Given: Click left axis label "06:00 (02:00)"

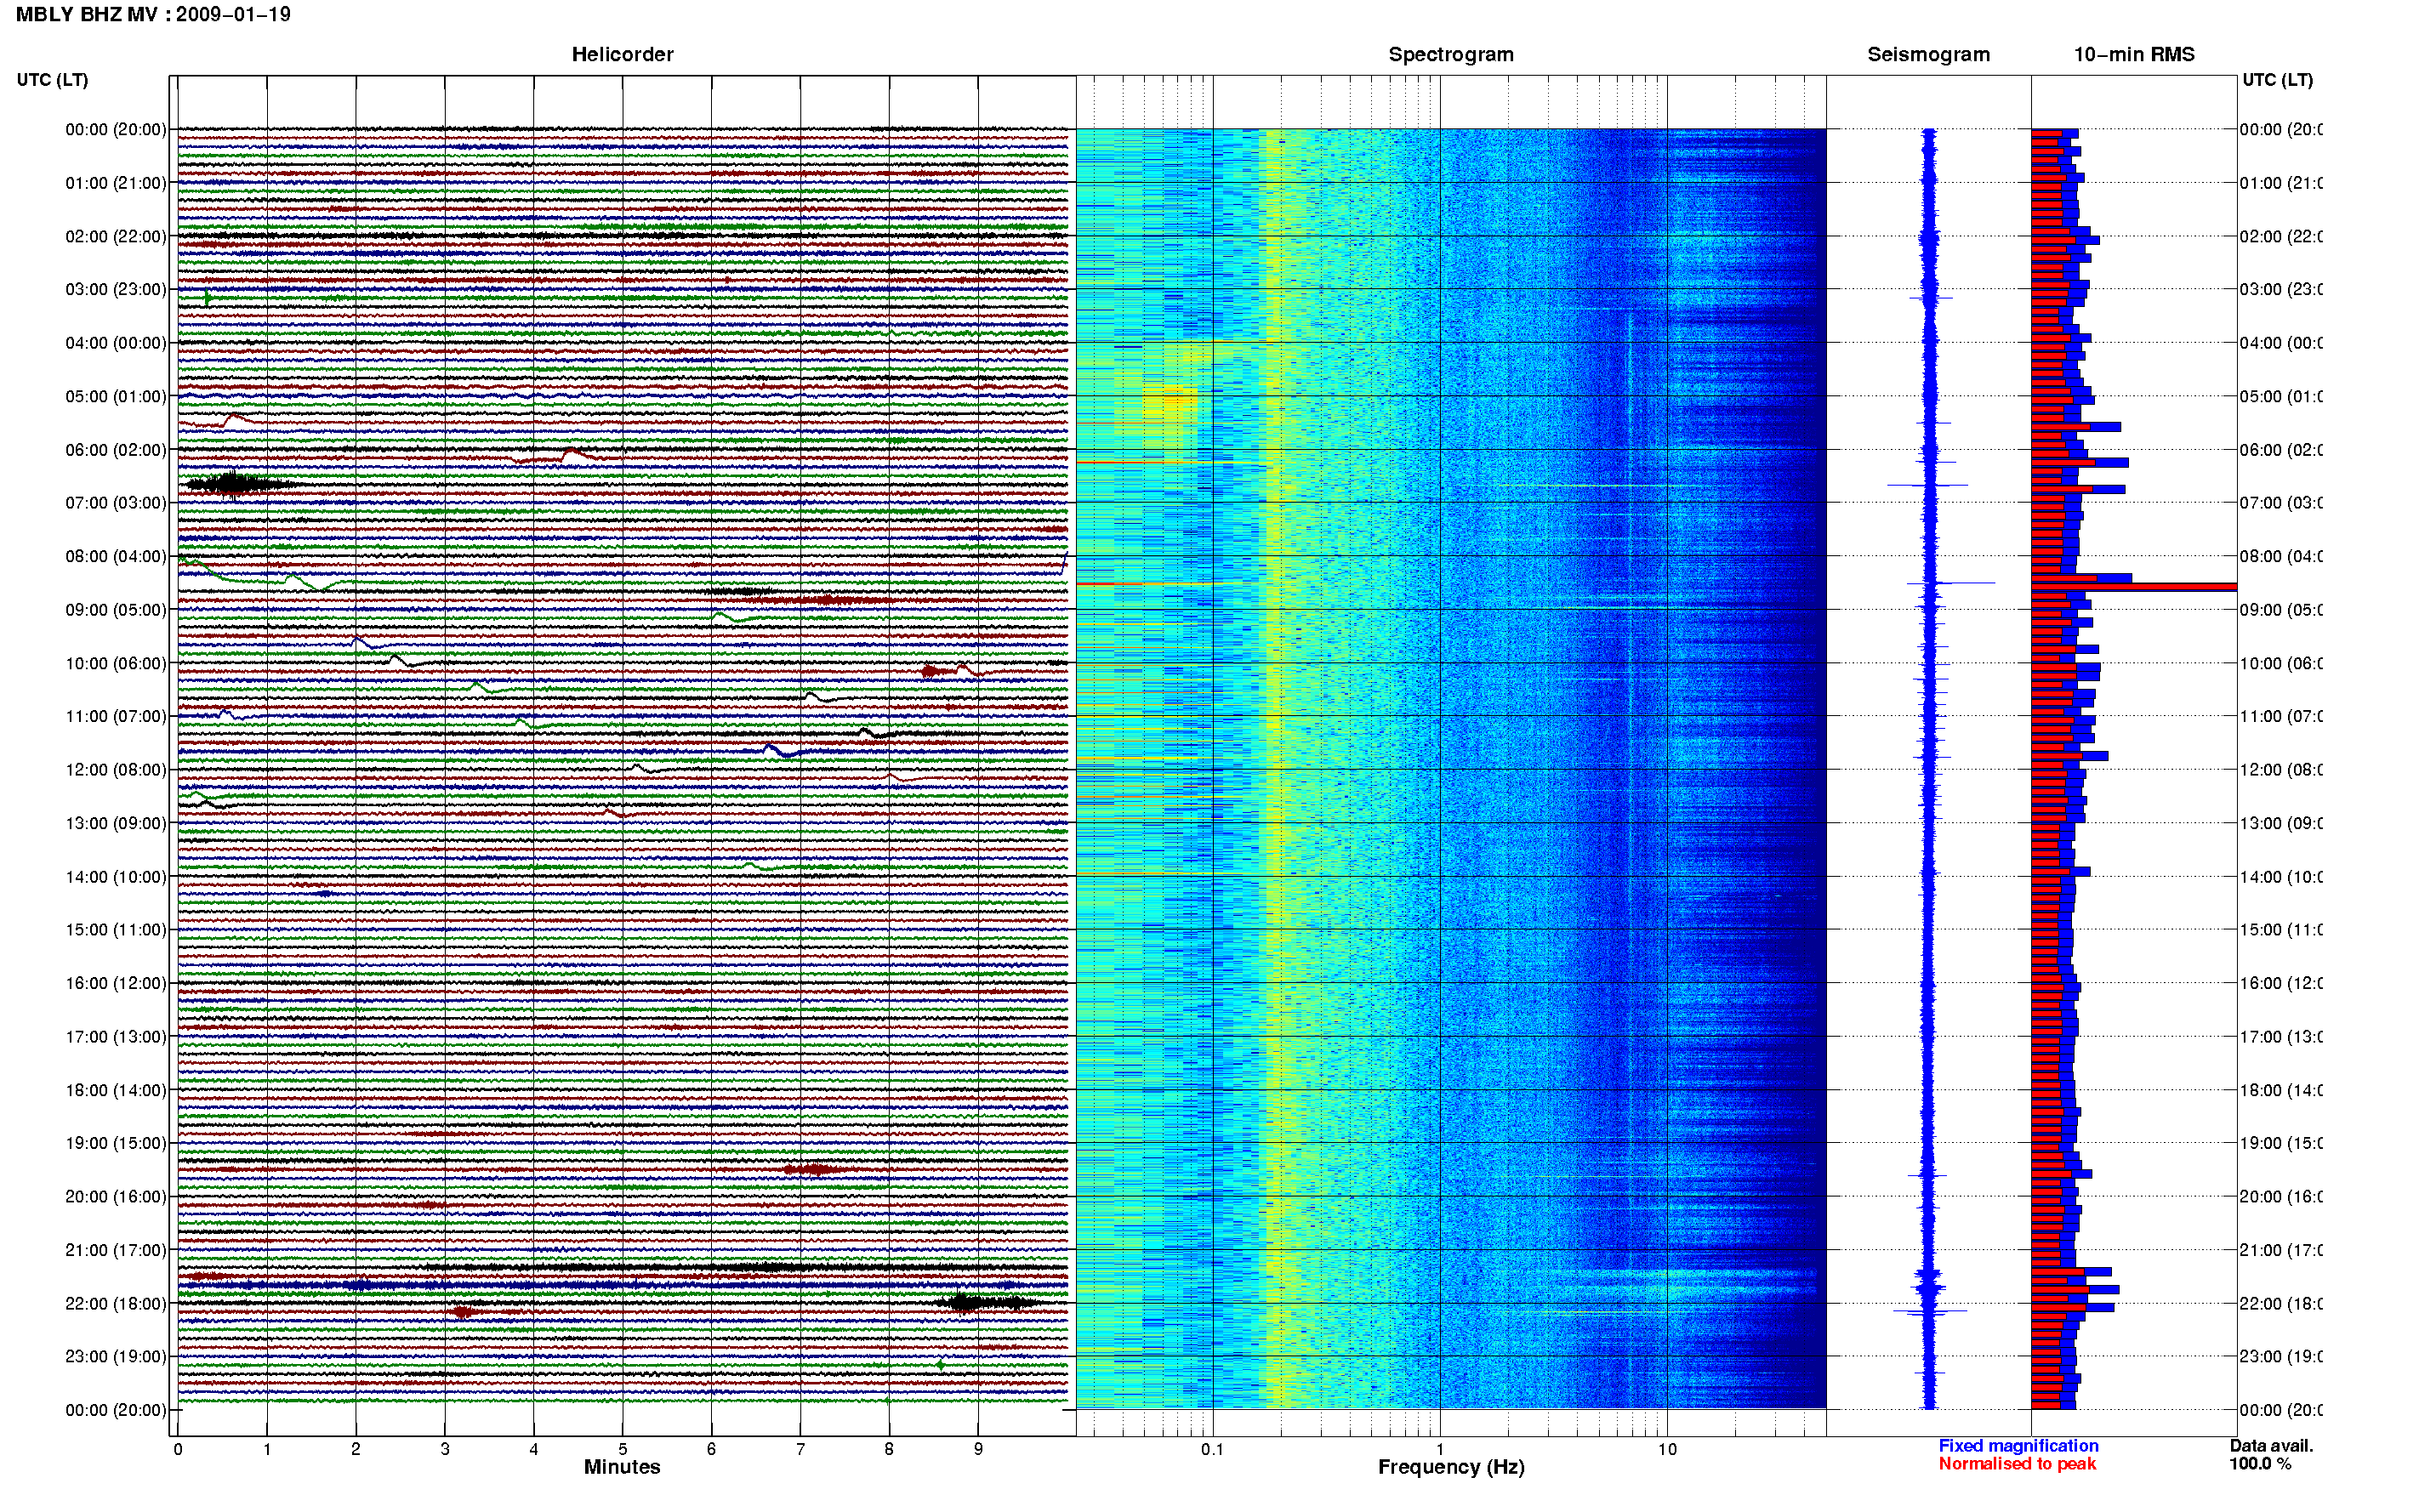Looking at the screenshot, I should (116, 450).
